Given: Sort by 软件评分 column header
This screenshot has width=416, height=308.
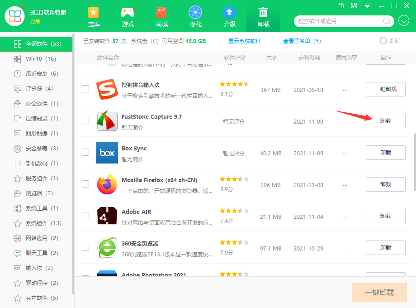Looking at the screenshot, I should [x=235, y=58].
